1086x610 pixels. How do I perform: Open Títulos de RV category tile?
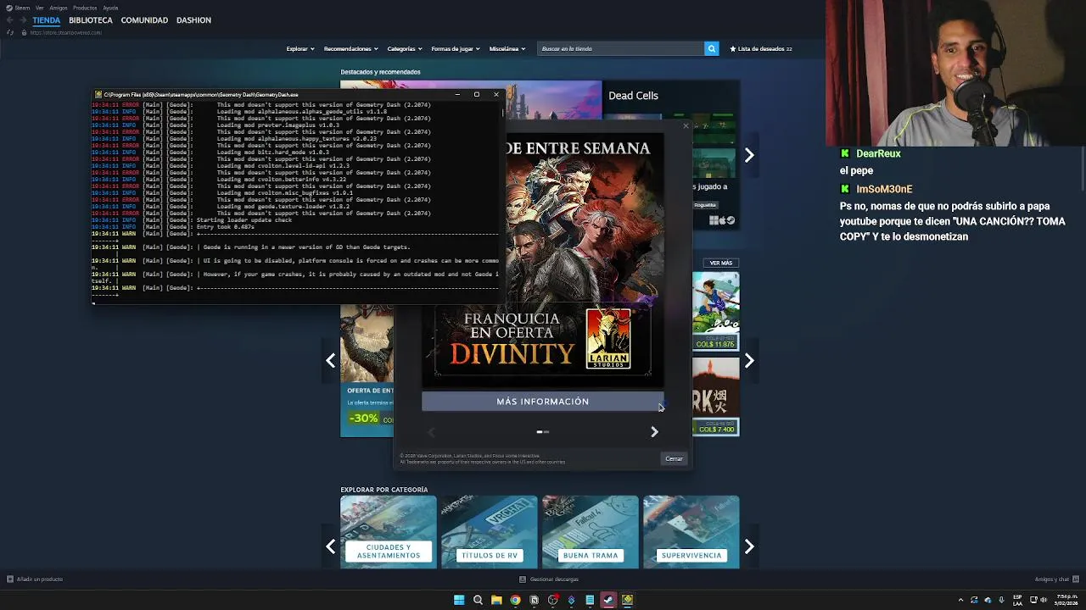tap(489, 531)
